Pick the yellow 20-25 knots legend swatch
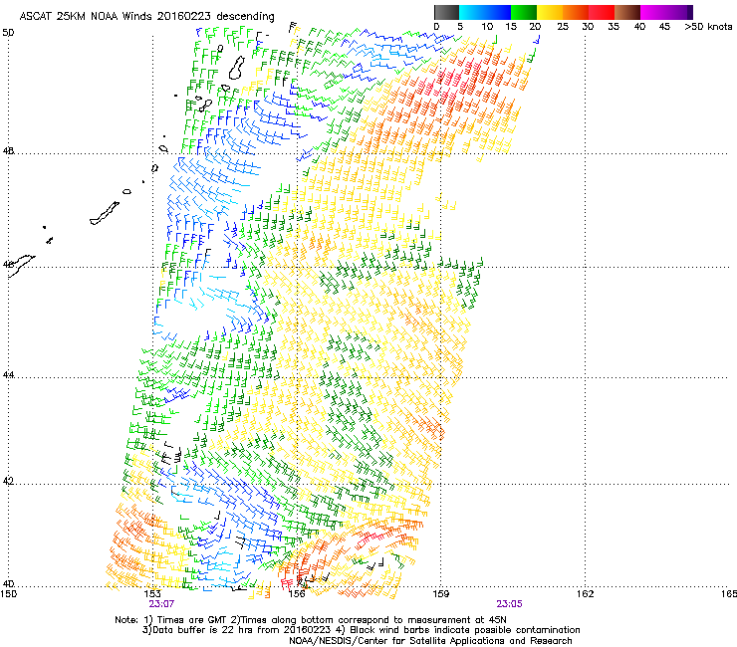 (550, 12)
